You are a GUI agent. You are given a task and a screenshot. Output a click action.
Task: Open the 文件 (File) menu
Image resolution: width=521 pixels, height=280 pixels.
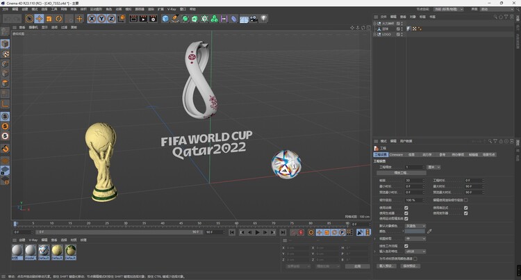pyautogui.click(x=6, y=9)
